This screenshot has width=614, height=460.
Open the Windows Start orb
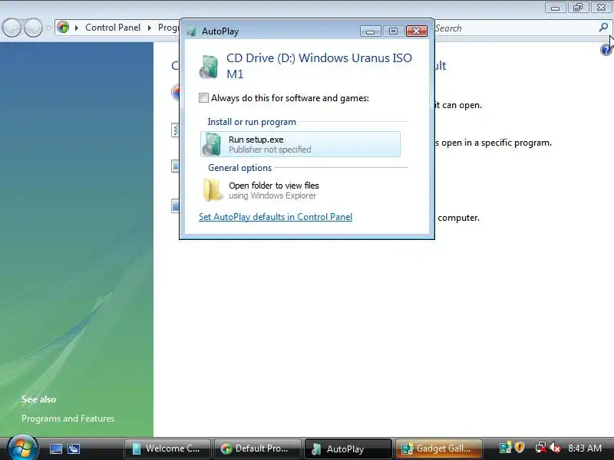(x=23, y=448)
